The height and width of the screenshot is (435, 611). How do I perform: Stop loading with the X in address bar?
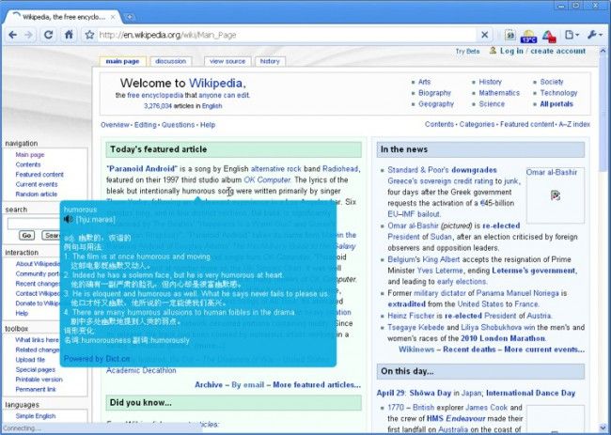point(484,35)
